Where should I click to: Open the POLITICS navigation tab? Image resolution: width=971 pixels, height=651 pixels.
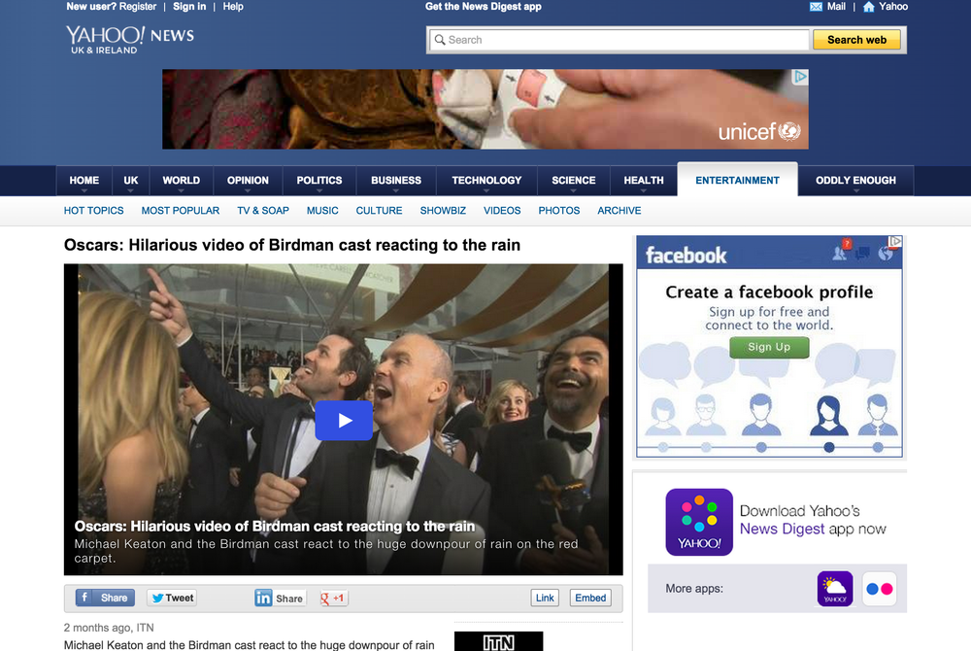(x=318, y=181)
